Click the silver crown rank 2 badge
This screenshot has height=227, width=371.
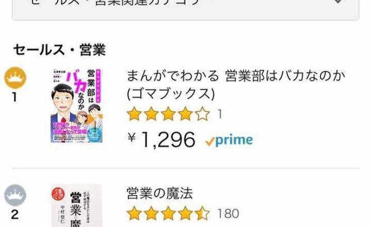click(x=15, y=195)
